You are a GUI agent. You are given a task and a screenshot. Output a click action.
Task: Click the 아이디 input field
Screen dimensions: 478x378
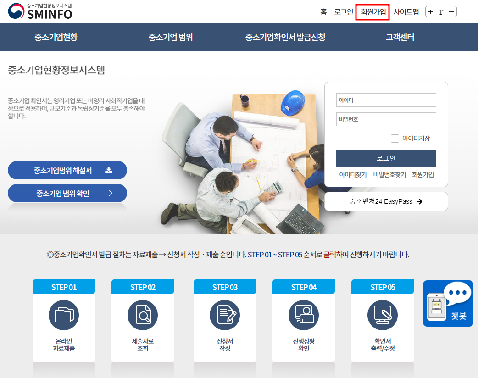point(386,100)
